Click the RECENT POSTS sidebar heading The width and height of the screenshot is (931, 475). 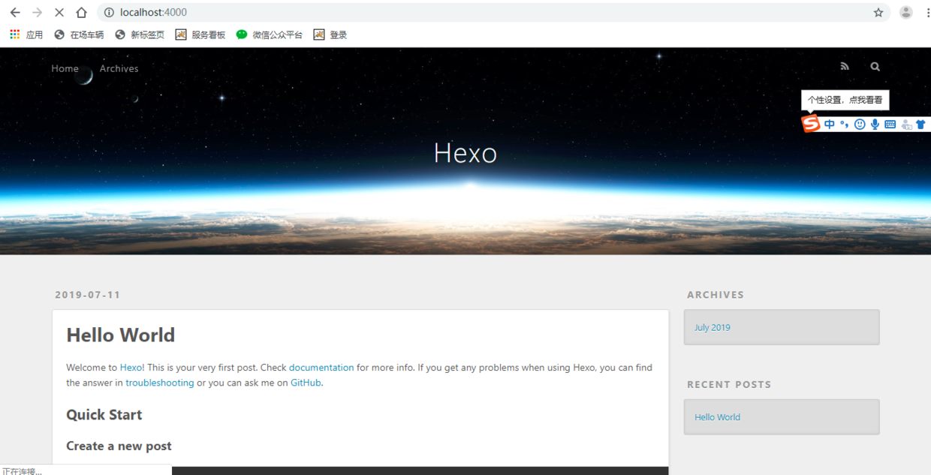point(729,384)
